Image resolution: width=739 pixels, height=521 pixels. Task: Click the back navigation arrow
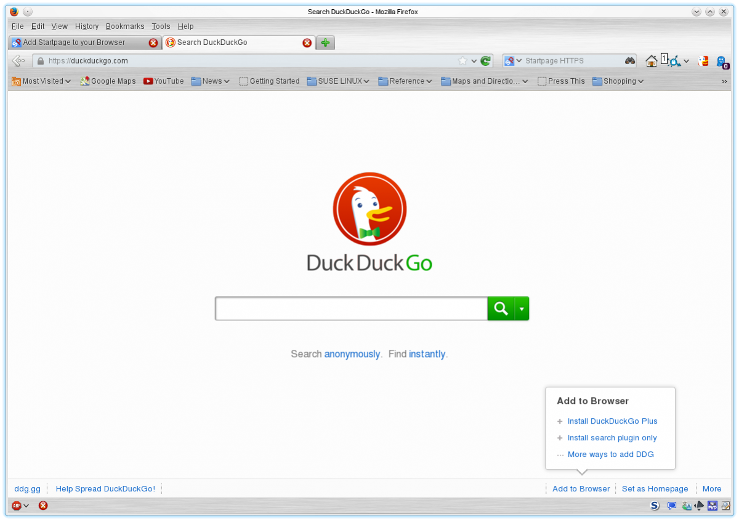tap(18, 60)
